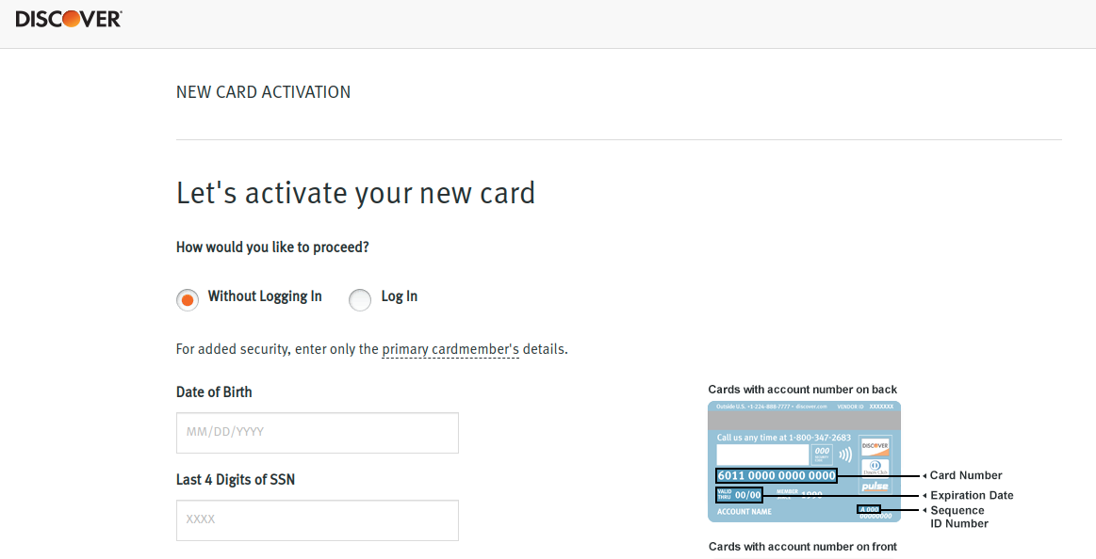Select the "Without Logging In" radio button

tap(187, 299)
